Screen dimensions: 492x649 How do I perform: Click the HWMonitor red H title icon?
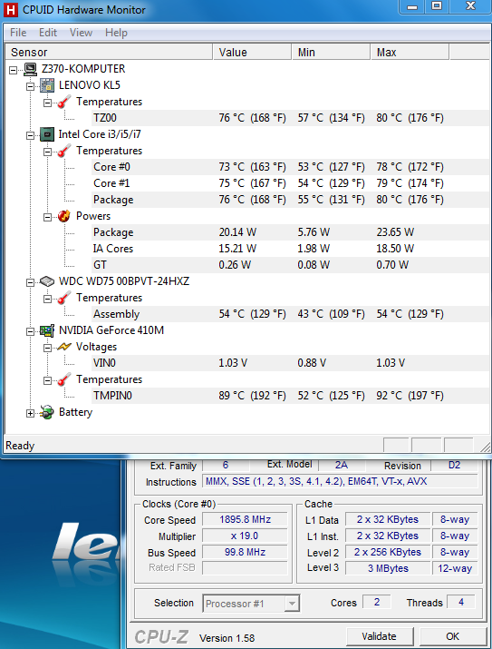point(10,10)
